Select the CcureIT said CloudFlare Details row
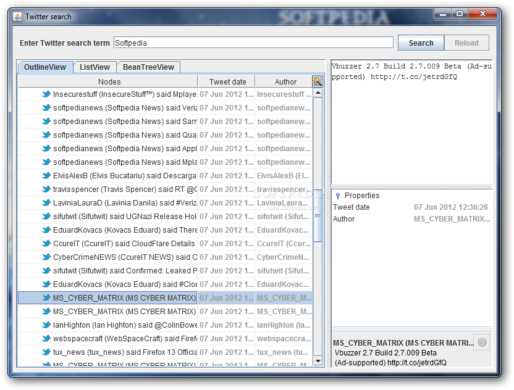The width and height of the screenshot is (514, 390). [x=165, y=244]
